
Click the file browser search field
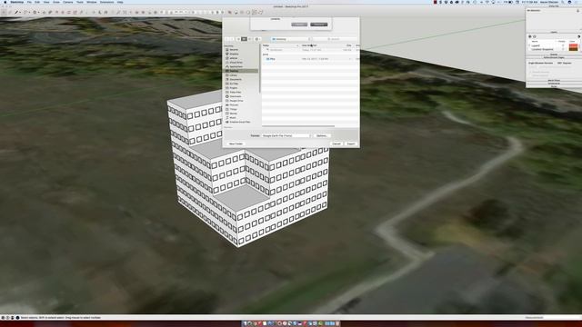tap(335, 39)
